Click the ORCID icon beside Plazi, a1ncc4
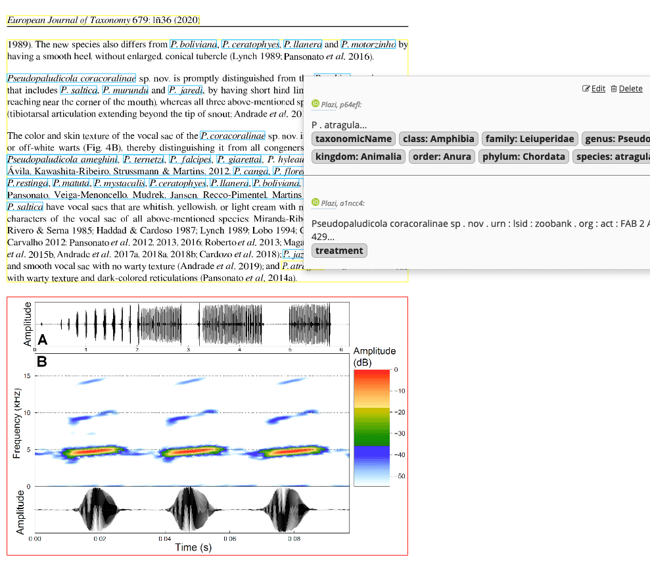This screenshot has height=563, width=650. click(x=315, y=203)
